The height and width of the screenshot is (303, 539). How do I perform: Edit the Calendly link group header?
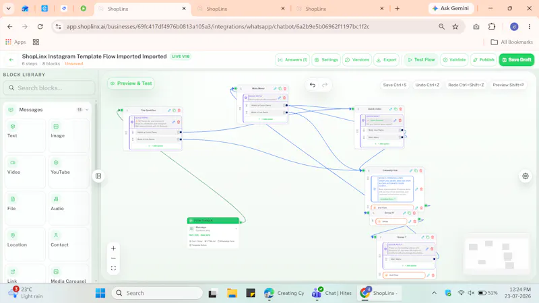(411, 170)
